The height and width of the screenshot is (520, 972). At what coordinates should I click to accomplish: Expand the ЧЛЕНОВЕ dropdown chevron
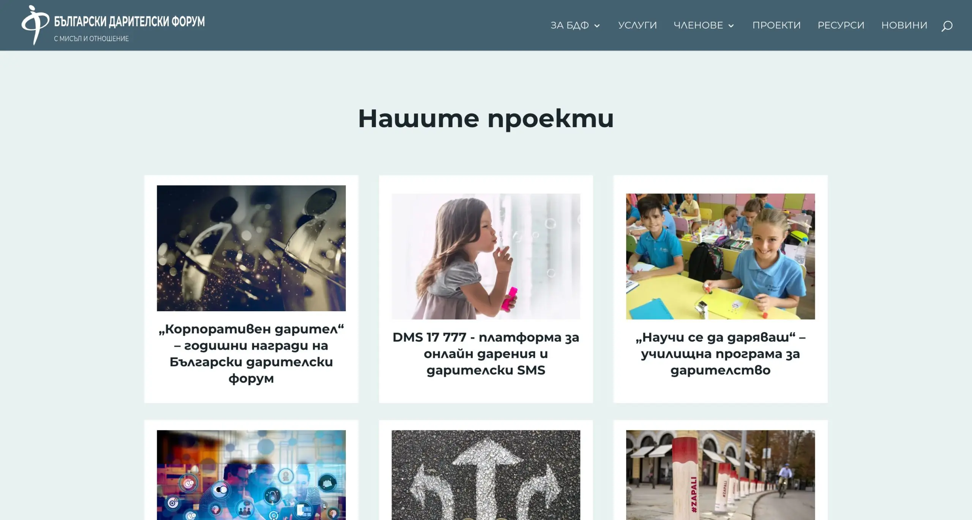pyautogui.click(x=731, y=26)
